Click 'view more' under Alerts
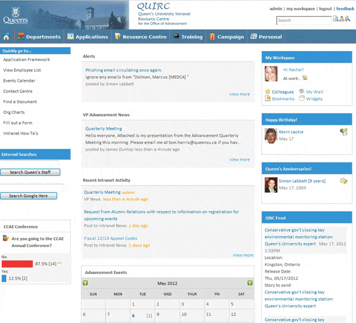The image size is (356, 323). pos(240,94)
